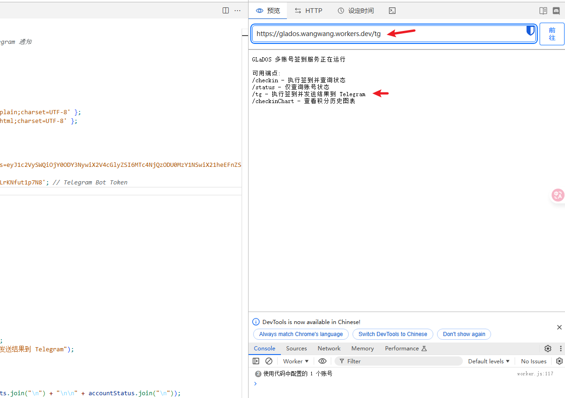Expand the Default levels dropdown

489,361
